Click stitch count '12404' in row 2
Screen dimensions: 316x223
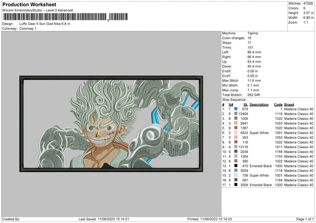[243, 114]
